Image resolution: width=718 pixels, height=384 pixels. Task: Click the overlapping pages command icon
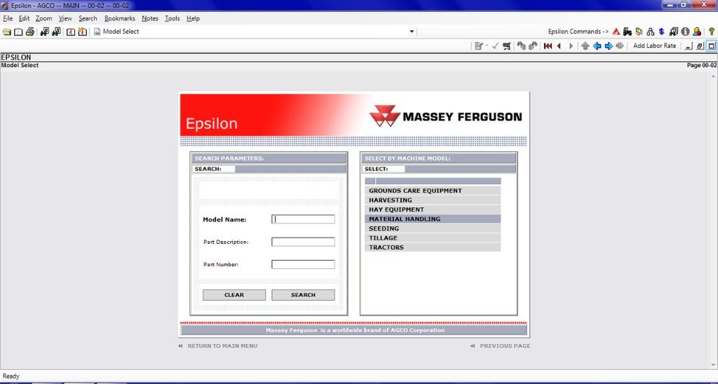tap(639, 32)
